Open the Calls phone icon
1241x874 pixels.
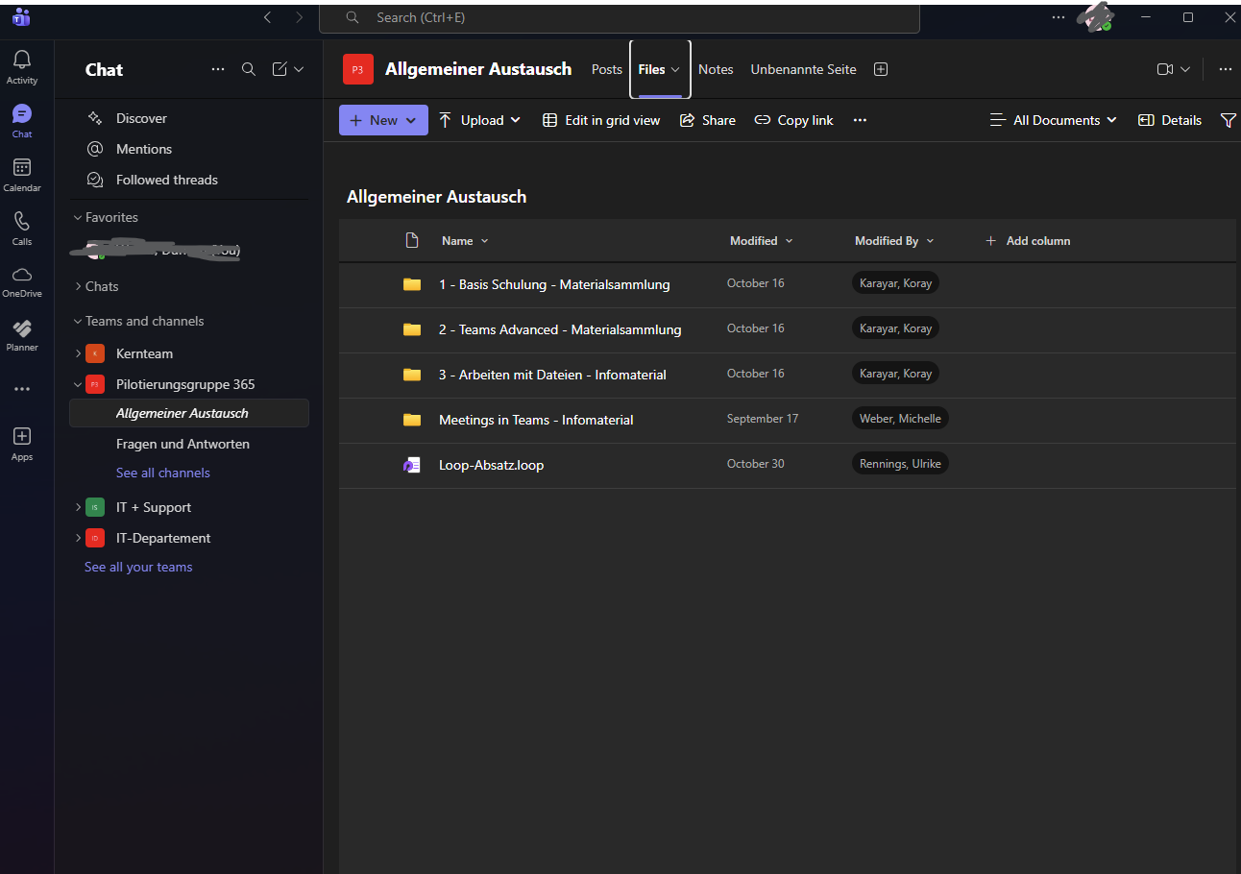tap(21, 222)
